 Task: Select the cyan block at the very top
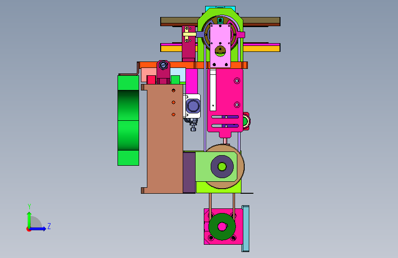click(x=220, y=9)
